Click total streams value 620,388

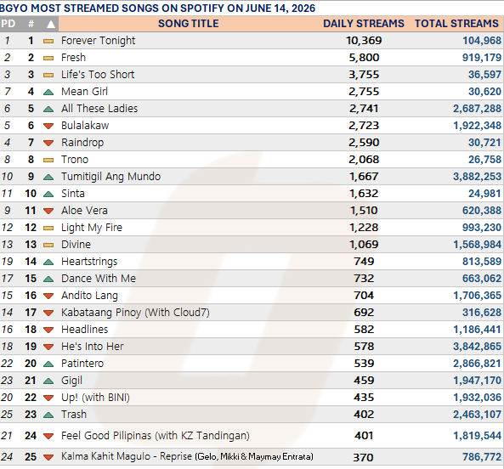482,211
